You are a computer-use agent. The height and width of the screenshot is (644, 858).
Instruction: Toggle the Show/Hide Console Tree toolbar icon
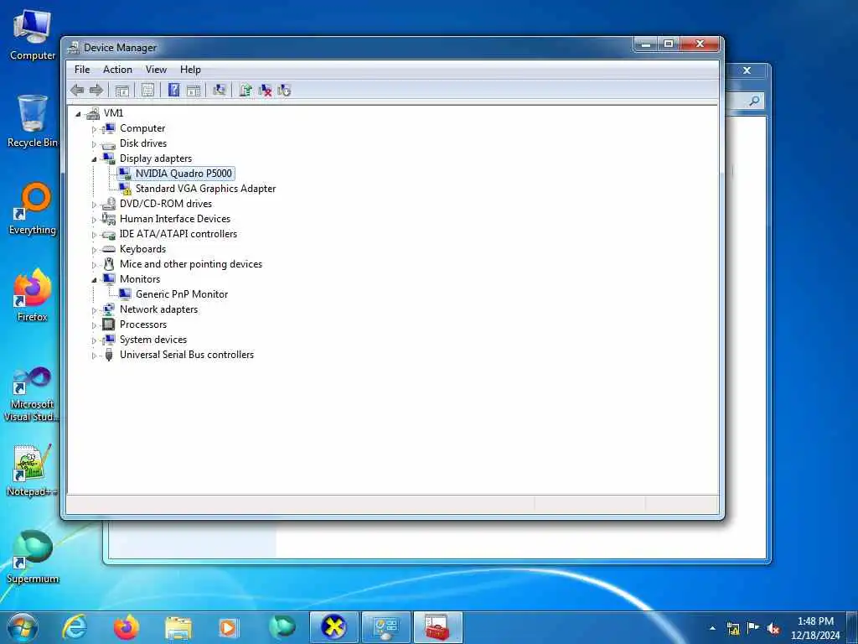(122, 91)
